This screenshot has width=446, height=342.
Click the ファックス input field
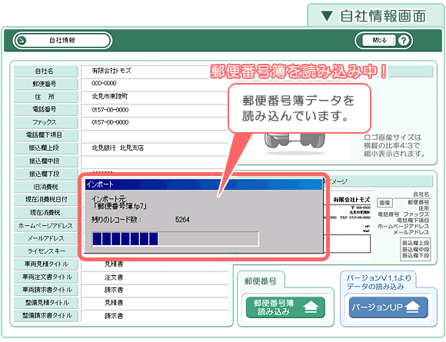point(155,122)
